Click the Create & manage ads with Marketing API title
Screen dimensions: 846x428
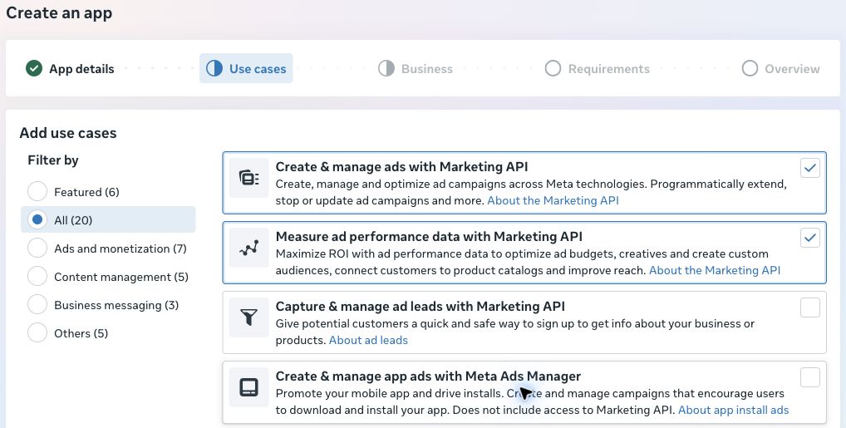pos(402,166)
